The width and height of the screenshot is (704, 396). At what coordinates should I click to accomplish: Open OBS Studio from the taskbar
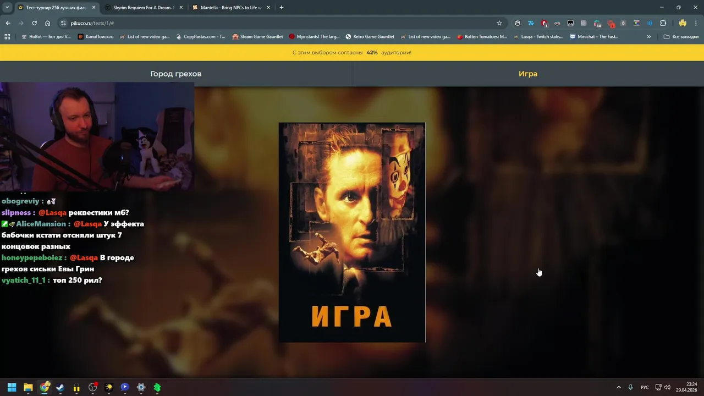(92, 387)
